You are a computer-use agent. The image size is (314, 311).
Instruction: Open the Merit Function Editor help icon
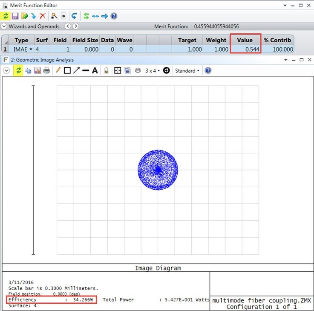pyautogui.click(x=114, y=16)
